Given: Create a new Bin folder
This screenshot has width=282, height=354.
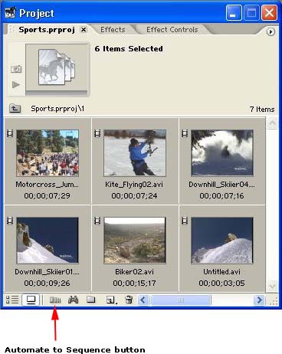Looking at the screenshot, I should click(x=91, y=300).
